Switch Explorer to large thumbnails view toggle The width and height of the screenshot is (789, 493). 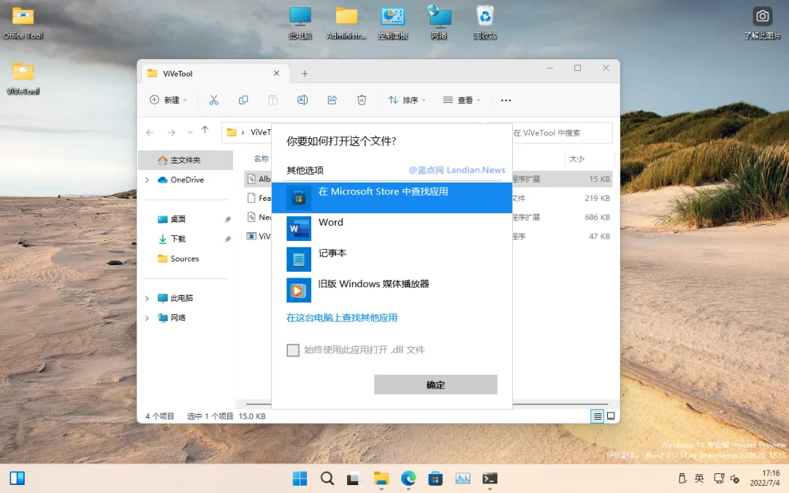coord(611,416)
